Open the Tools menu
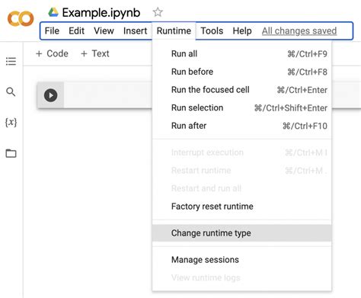This screenshot has height=298, width=361. coord(212,30)
